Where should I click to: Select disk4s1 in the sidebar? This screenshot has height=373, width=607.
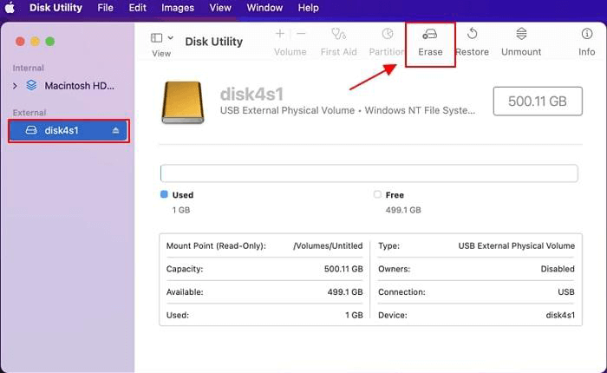coord(62,131)
